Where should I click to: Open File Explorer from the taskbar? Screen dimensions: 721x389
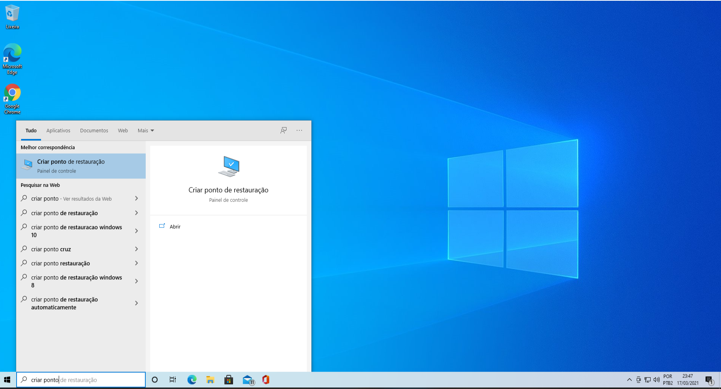tap(210, 380)
